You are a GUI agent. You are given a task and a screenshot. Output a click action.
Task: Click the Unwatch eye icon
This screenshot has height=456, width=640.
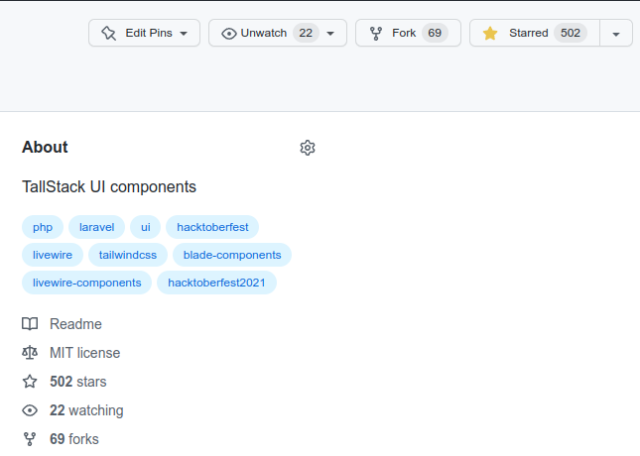229,34
